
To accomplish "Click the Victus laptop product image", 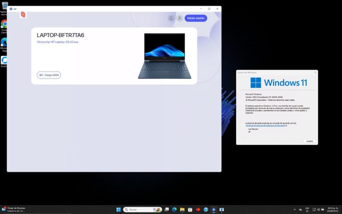I will pos(164,56).
